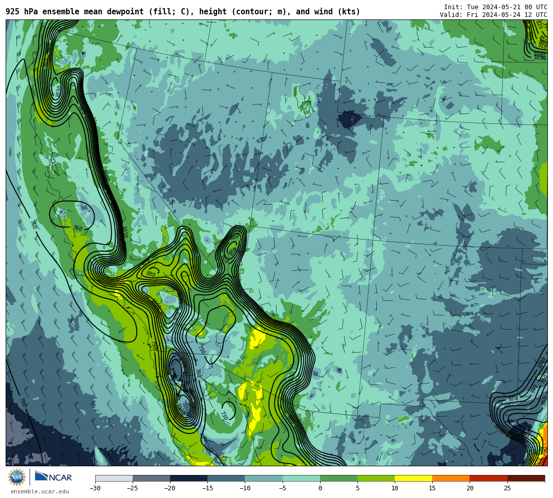Click the -10 to -5 colorbar swatch
This screenshot has width=553, height=498.
tap(264, 478)
